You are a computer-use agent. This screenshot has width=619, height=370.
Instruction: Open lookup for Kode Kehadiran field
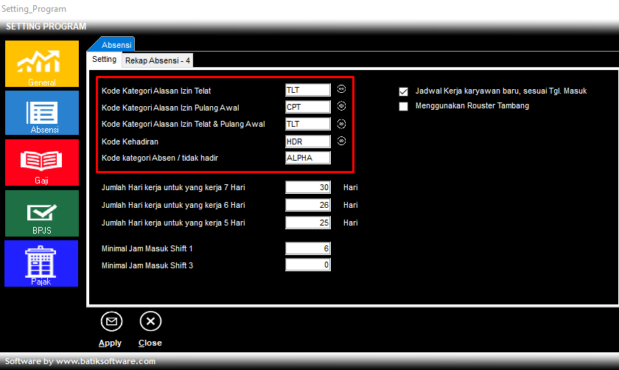click(341, 141)
